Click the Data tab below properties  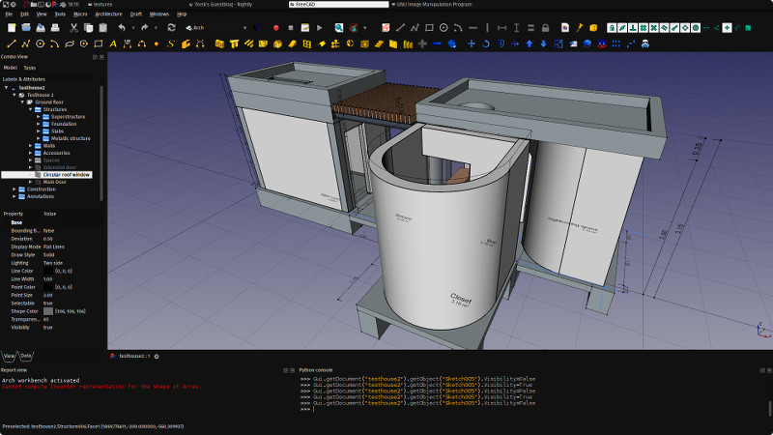[x=26, y=356]
